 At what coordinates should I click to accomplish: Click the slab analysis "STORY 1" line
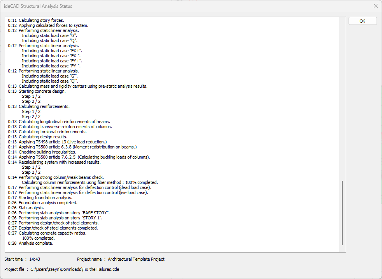point(61,218)
